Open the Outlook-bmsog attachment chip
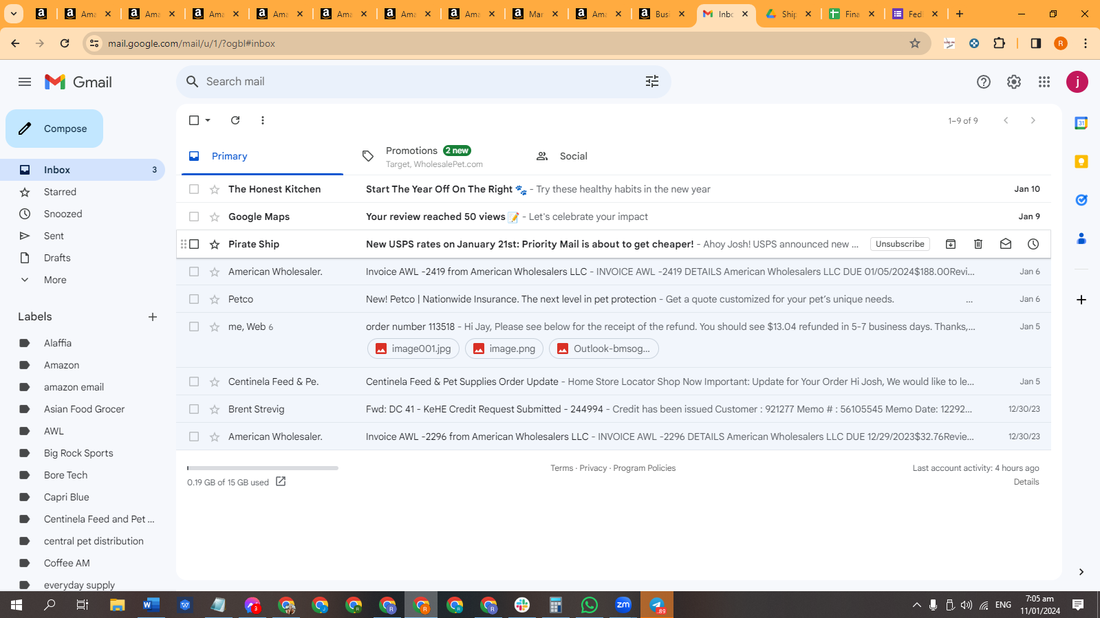The width and height of the screenshot is (1100, 618). pyautogui.click(x=604, y=349)
